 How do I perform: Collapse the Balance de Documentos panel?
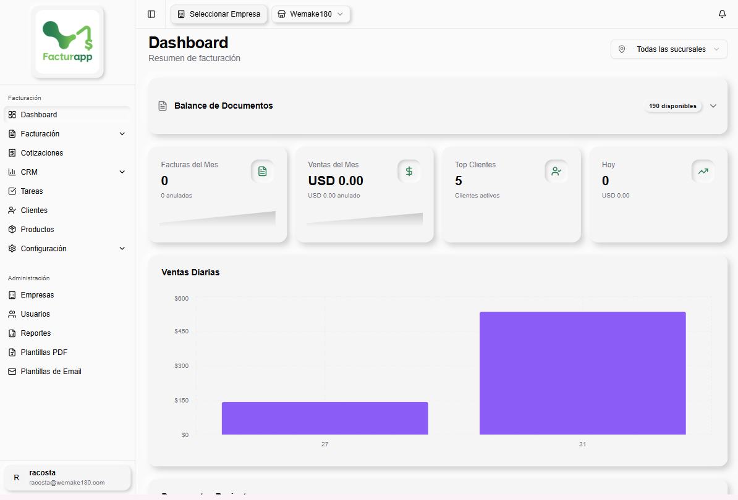point(713,106)
